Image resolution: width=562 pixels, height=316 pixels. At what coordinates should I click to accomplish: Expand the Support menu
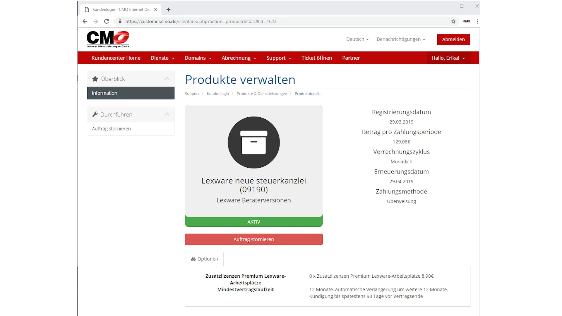click(x=279, y=58)
